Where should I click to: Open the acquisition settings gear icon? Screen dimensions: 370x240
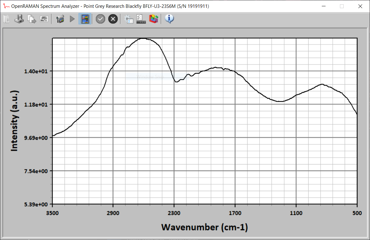tap(129, 19)
